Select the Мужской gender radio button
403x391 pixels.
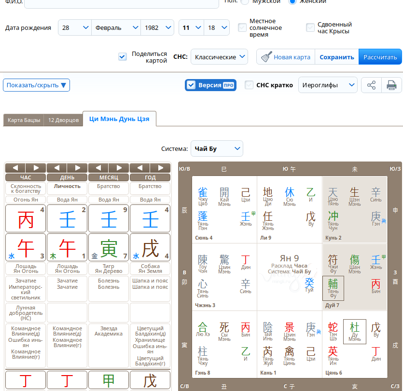(245, 1)
